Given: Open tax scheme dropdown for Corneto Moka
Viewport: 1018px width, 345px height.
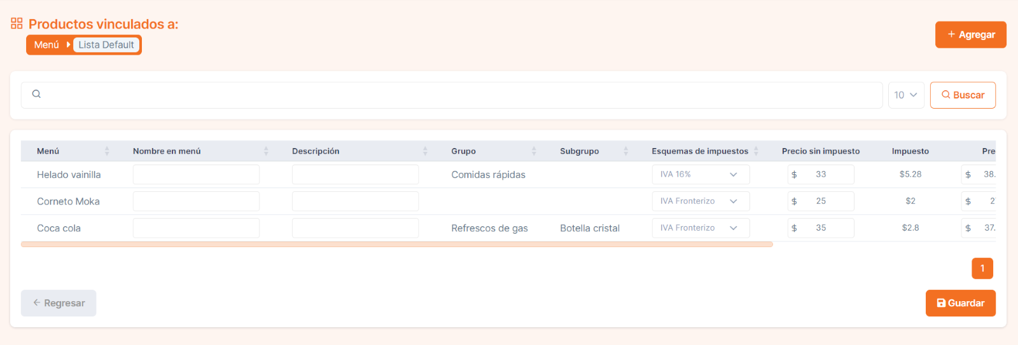Looking at the screenshot, I should [701, 201].
